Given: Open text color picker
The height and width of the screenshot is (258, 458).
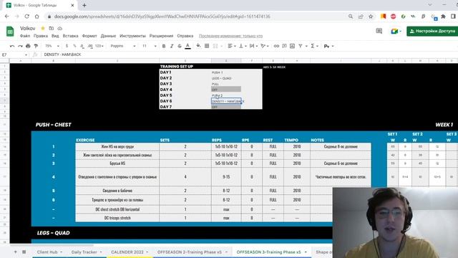Looking at the screenshot, I should click(x=187, y=46).
